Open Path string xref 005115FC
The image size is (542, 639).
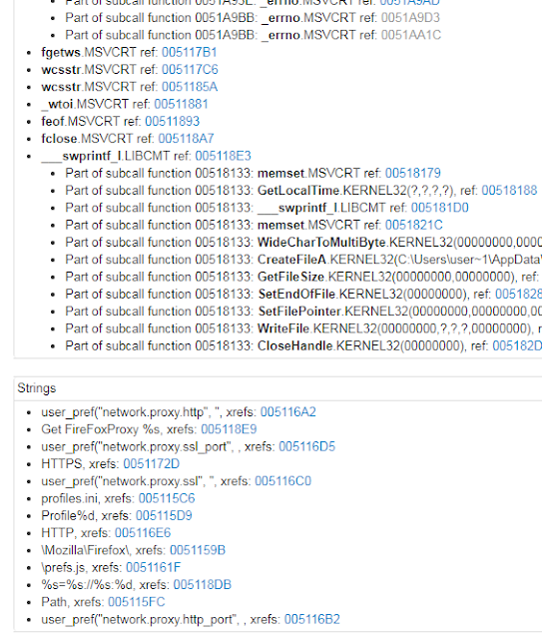pyautogui.click(x=137, y=602)
